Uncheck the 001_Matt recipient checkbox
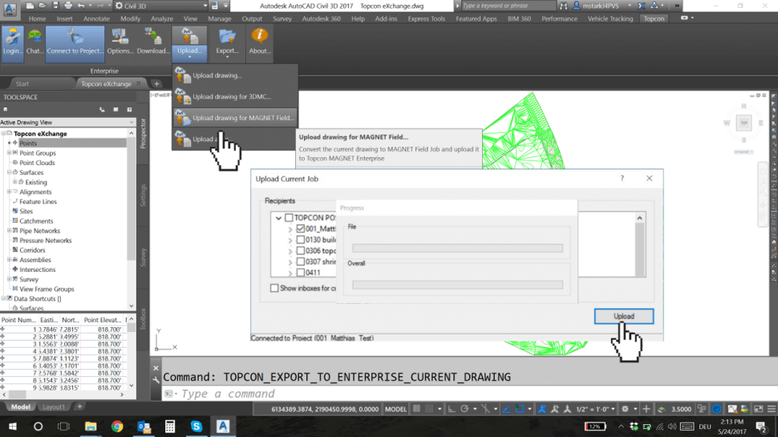The image size is (778, 437). 300,229
